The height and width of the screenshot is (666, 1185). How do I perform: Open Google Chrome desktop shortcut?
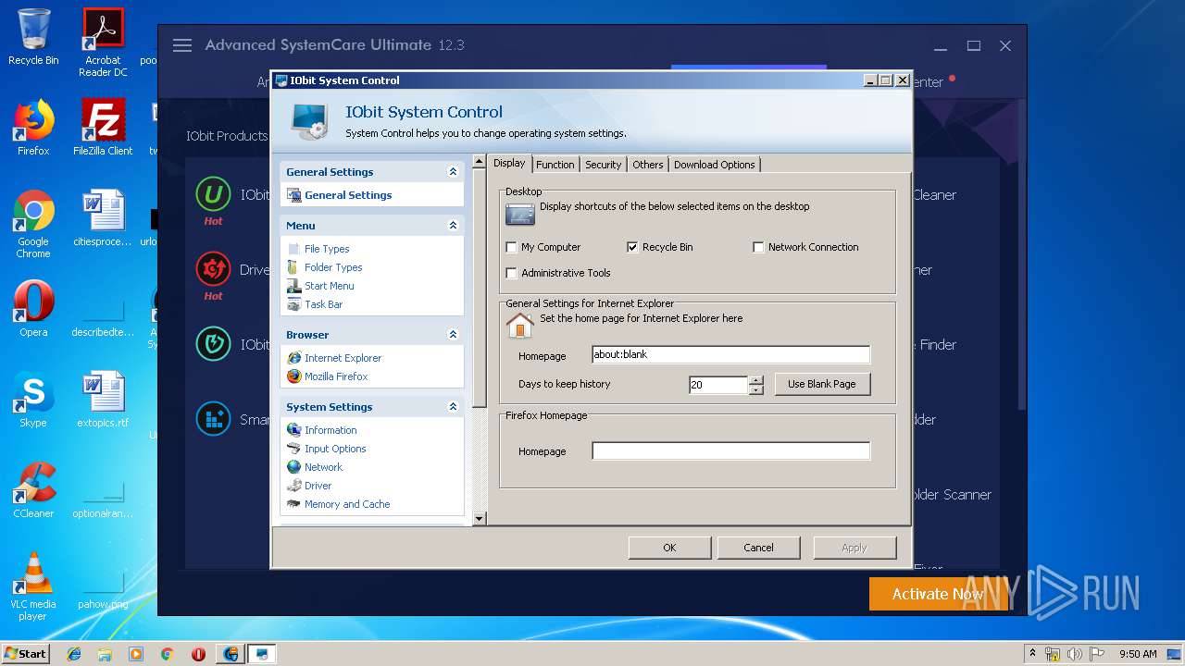pos(33,224)
